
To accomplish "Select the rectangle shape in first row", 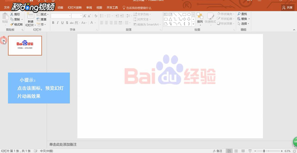I will pos(184,14).
